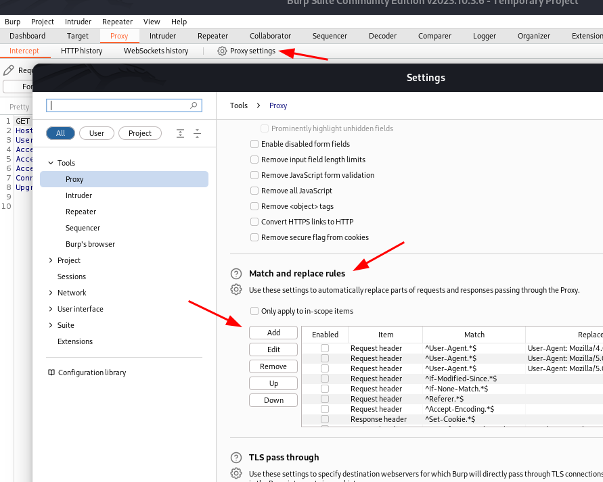Switch to the Target tab
Viewport: 603px width, 482px height.
(x=78, y=36)
